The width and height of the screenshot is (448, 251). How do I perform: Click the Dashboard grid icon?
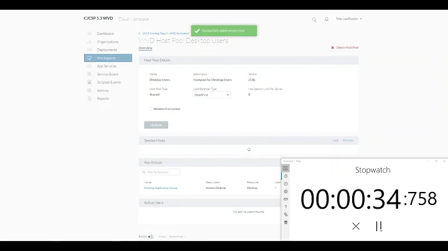coord(90,34)
